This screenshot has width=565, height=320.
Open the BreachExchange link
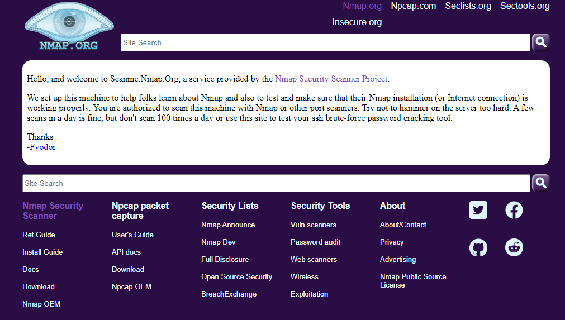tap(229, 294)
